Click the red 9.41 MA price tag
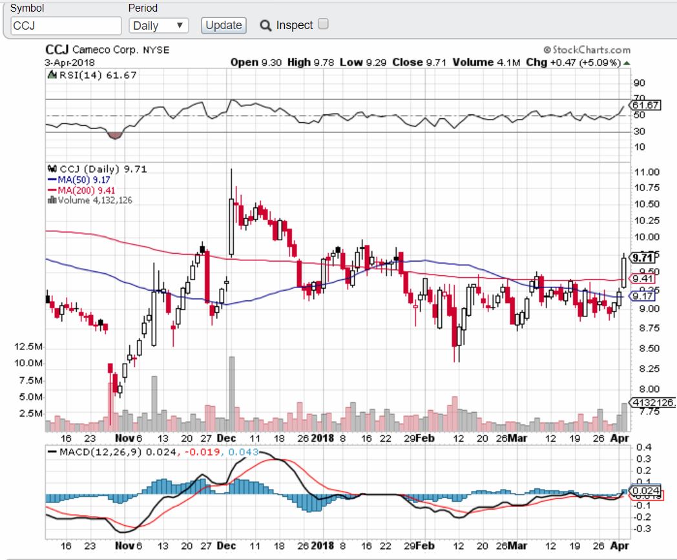 [x=642, y=278]
